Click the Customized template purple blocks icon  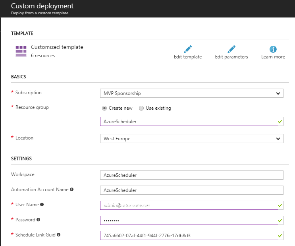21,51
